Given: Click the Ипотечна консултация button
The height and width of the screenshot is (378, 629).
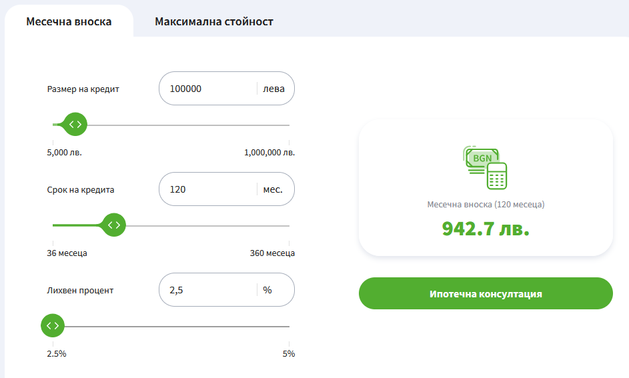Looking at the screenshot, I should click(x=486, y=294).
